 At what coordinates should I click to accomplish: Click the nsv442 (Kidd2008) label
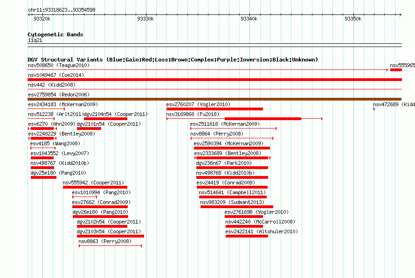coord(52,85)
